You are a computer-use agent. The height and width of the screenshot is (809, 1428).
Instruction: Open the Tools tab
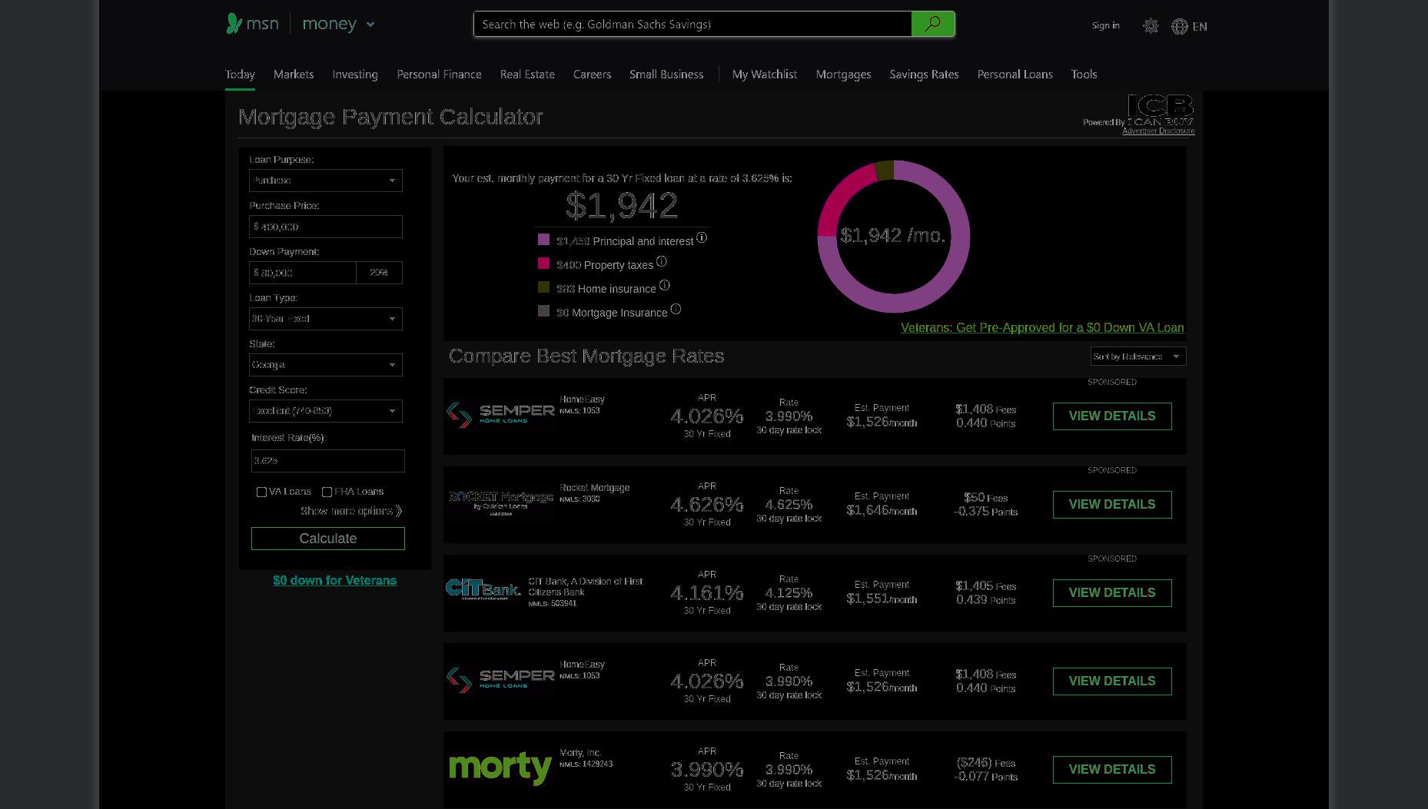click(1084, 75)
